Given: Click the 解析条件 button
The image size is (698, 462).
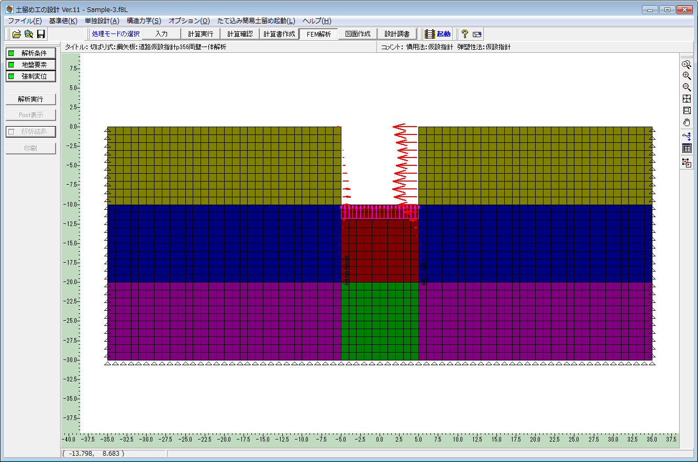Looking at the screenshot, I should [x=30, y=53].
